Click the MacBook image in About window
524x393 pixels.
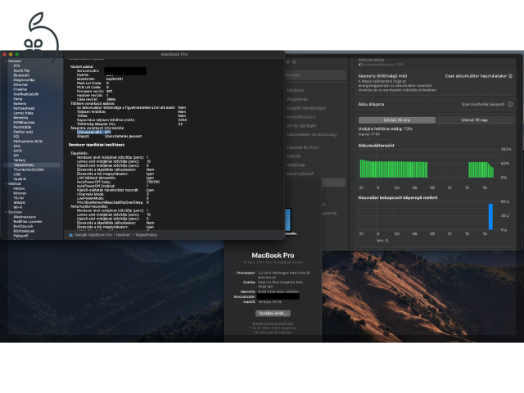(289, 220)
